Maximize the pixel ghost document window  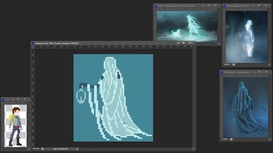(183, 43)
